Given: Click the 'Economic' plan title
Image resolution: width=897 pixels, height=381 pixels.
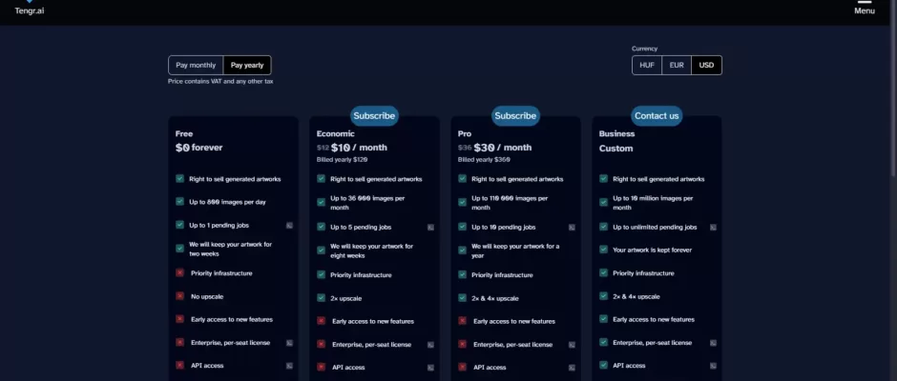Looking at the screenshot, I should click(336, 133).
